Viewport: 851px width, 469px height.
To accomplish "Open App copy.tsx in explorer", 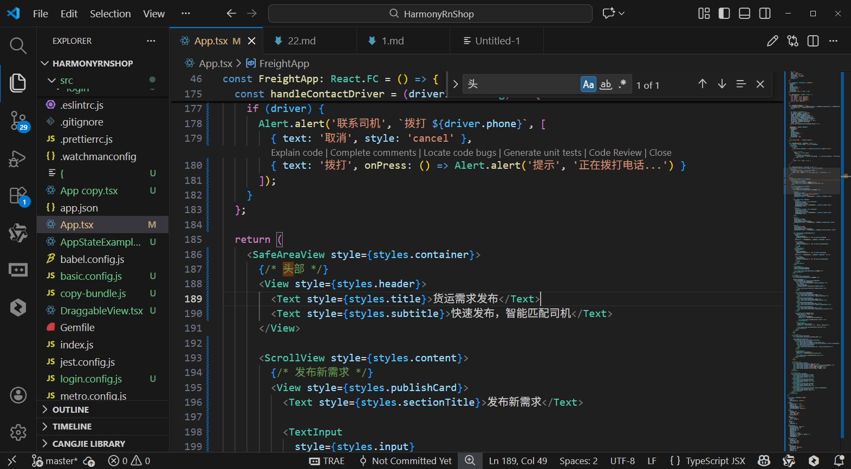I will tap(103, 190).
